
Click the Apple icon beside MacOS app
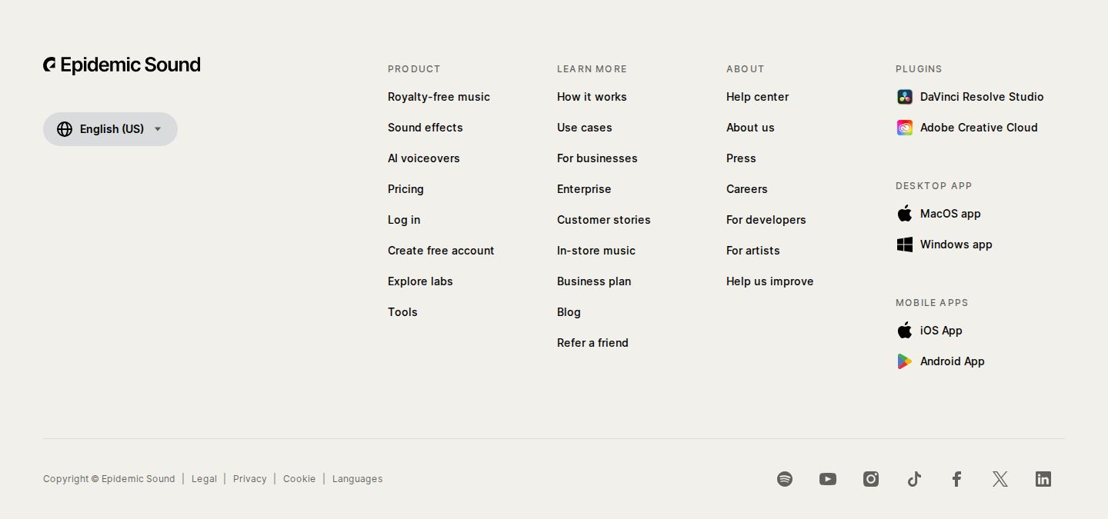coord(905,214)
